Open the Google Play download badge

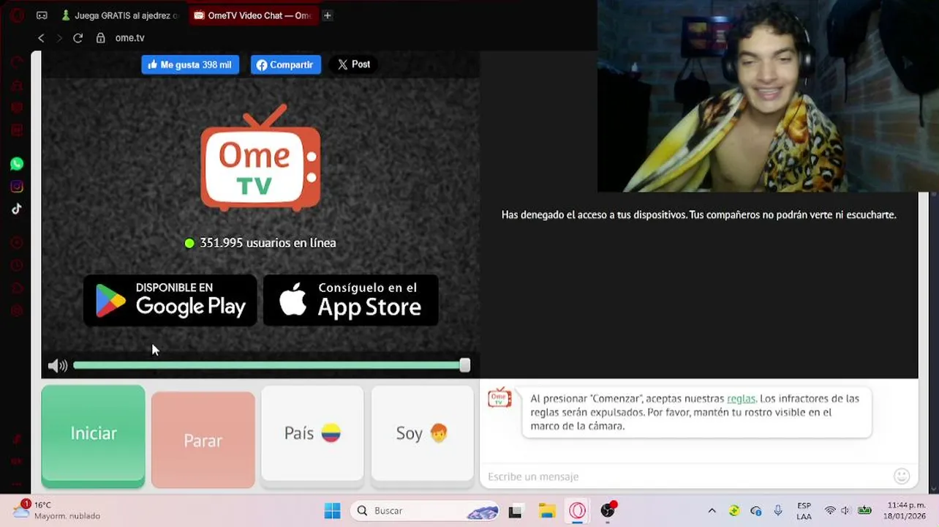pyautogui.click(x=170, y=300)
